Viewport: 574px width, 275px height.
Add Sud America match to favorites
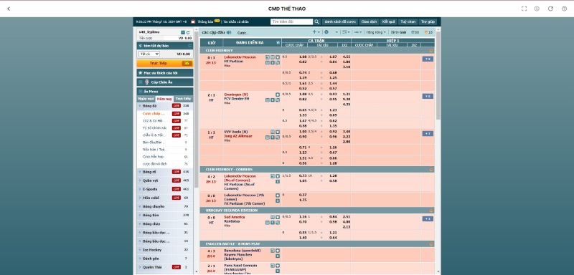click(x=278, y=217)
